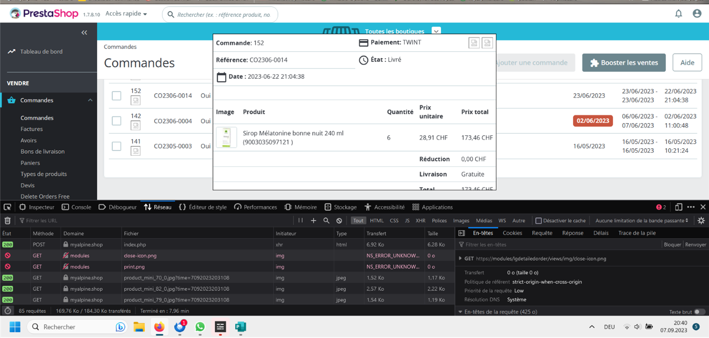Launch WhatsApp from the taskbar
The width and height of the screenshot is (709, 338).
pyautogui.click(x=200, y=327)
